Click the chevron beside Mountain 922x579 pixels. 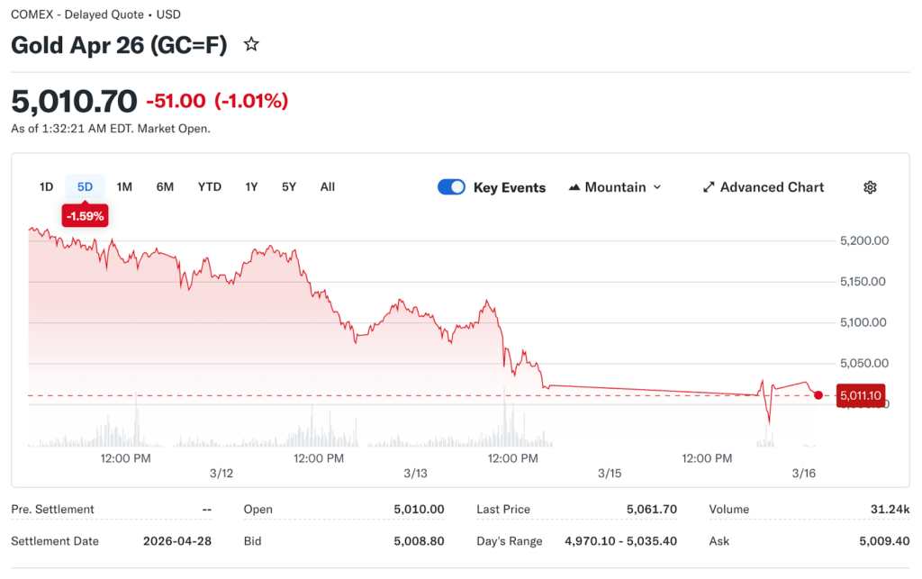(x=656, y=187)
